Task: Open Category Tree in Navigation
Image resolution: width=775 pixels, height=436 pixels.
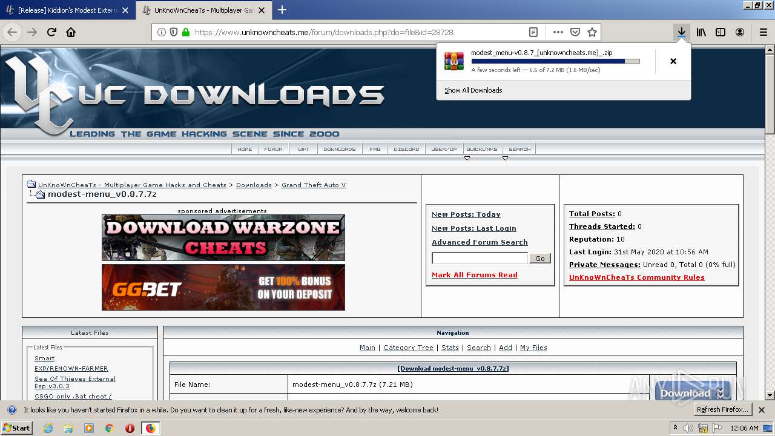Action: coord(408,348)
